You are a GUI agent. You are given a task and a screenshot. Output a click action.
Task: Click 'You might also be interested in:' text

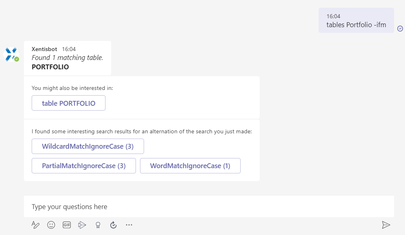point(72,88)
